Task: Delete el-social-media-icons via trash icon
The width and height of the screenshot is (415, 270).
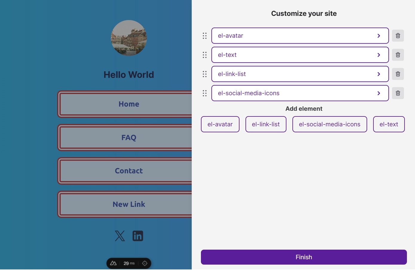Action: click(398, 93)
